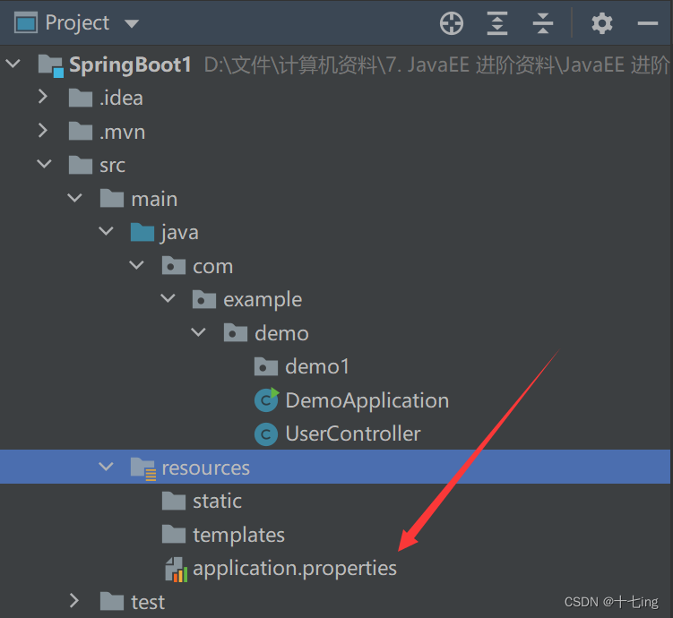Click the application.properties file icon

(x=176, y=569)
